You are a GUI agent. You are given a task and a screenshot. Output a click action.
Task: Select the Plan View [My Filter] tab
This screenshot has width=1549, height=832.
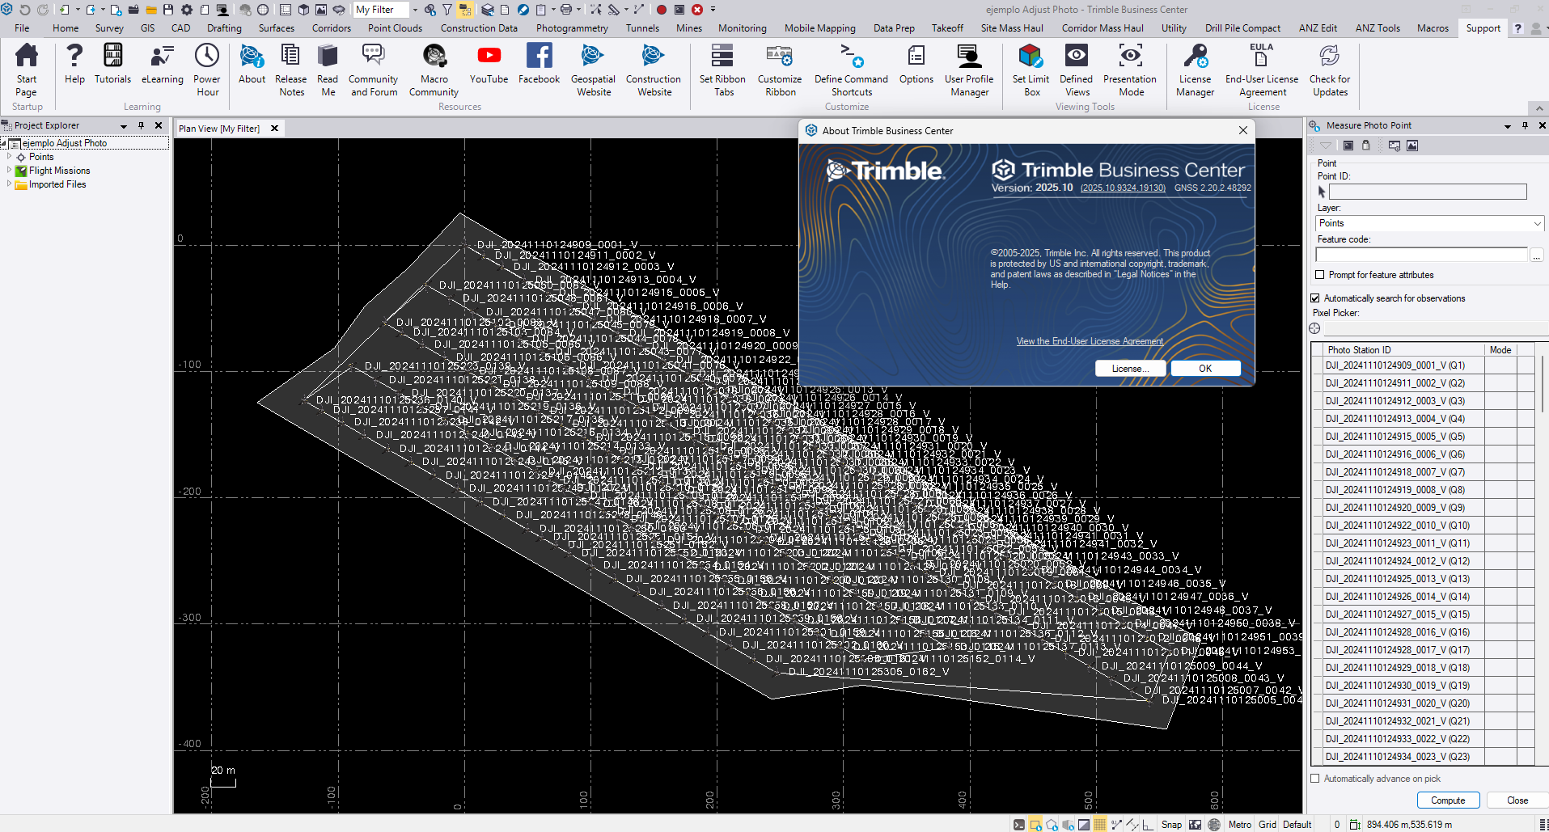click(219, 129)
